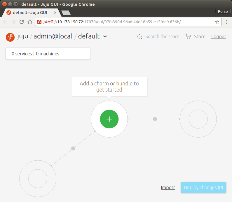Click the store search magnifier icon
Screen dimensions: 232x202
pyautogui.click(x=140, y=37)
